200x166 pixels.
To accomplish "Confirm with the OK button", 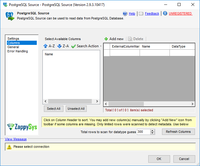I will (x=159, y=159).
